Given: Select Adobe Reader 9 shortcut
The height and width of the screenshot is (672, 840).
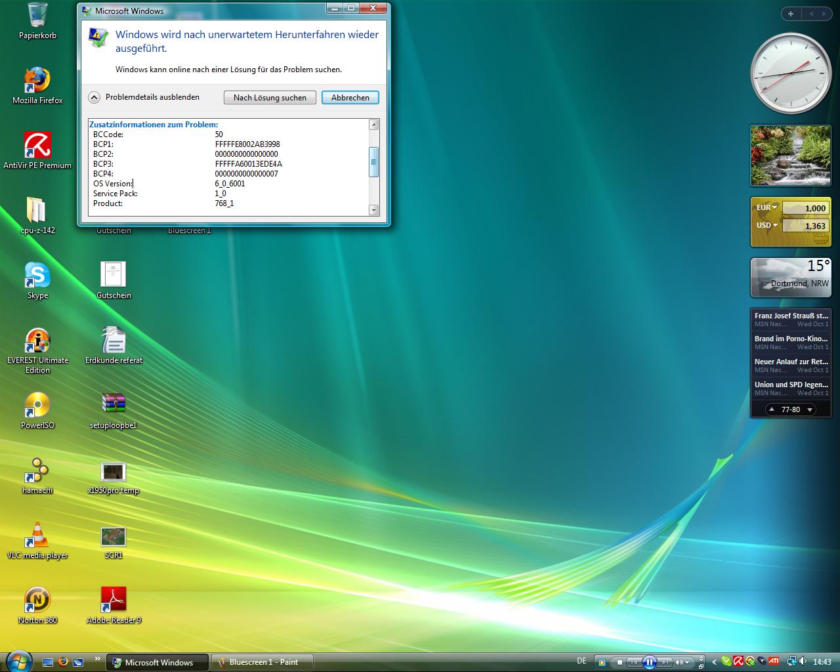Looking at the screenshot, I should tap(114, 605).
